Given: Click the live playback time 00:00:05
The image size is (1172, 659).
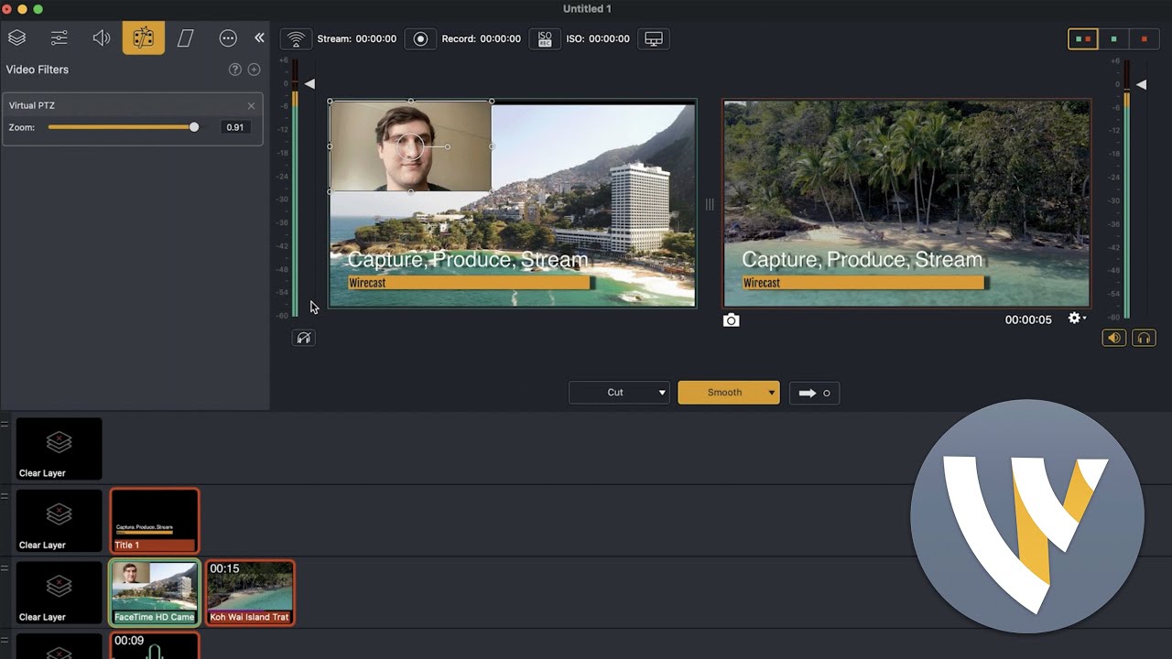Looking at the screenshot, I should pos(1028,320).
